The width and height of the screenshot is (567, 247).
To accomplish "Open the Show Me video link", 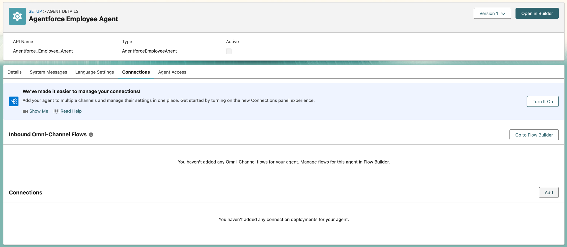I will point(39,111).
